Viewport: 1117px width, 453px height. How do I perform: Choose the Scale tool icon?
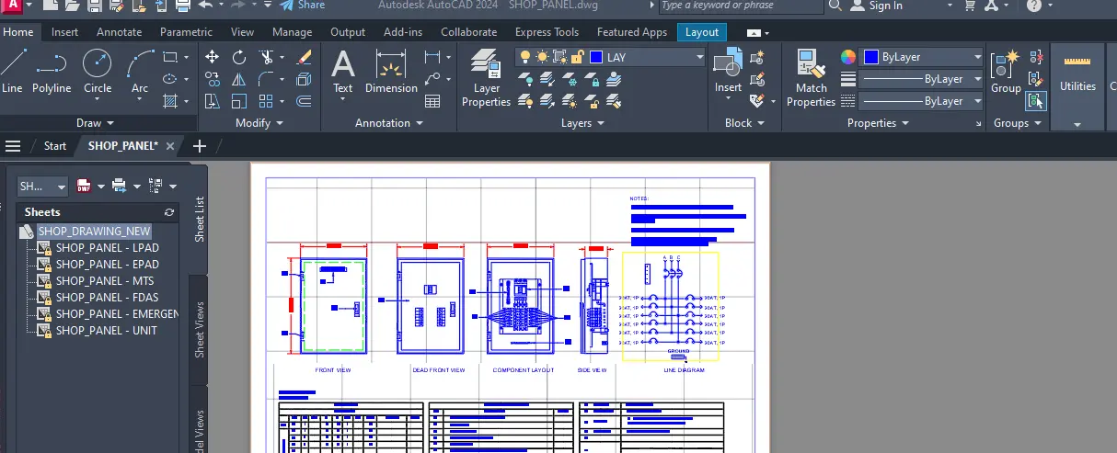[x=239, y=101]
